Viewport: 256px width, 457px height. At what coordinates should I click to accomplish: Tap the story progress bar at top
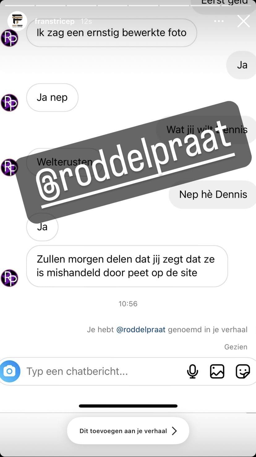coord(128,5)
